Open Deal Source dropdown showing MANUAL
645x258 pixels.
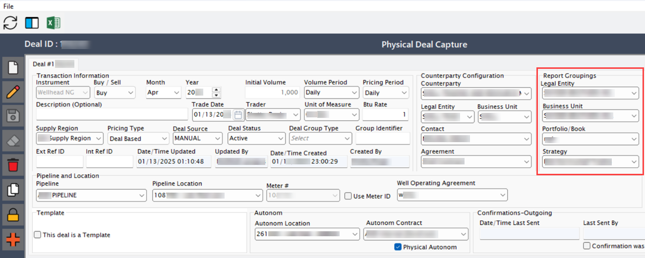(198, 139)
